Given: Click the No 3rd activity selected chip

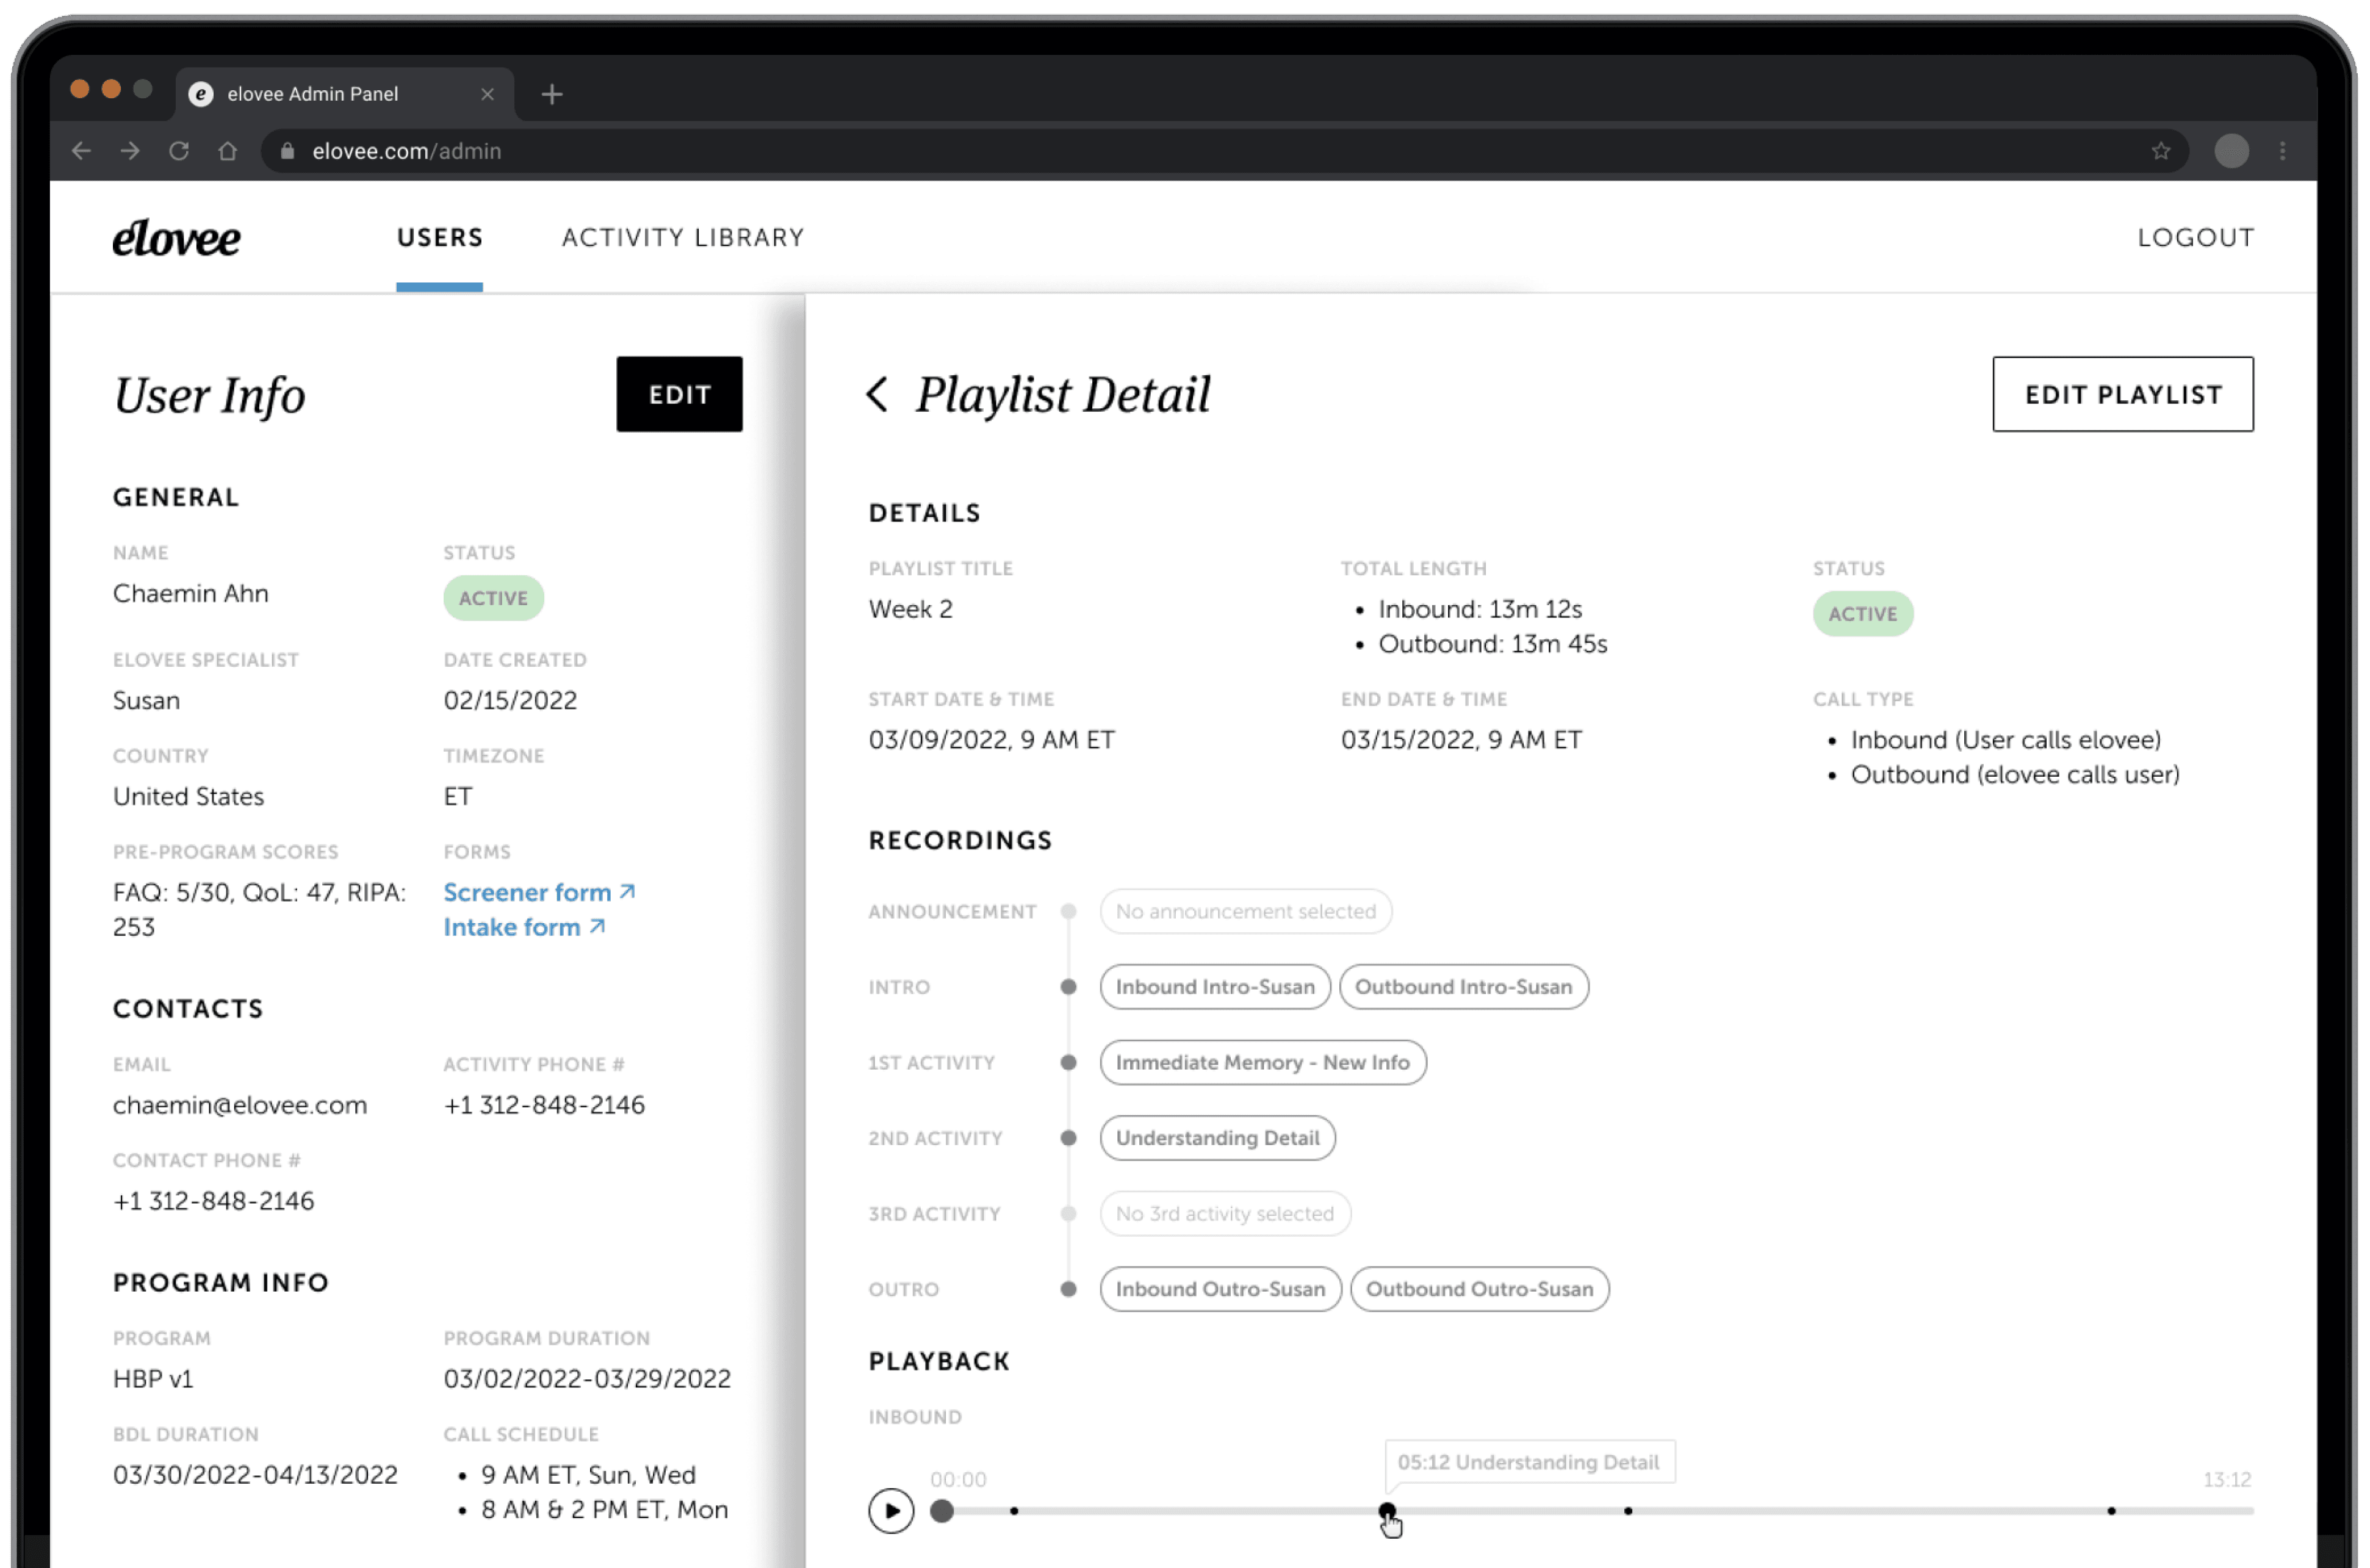Looking at the screenshot, I should click(1225, 1214).
